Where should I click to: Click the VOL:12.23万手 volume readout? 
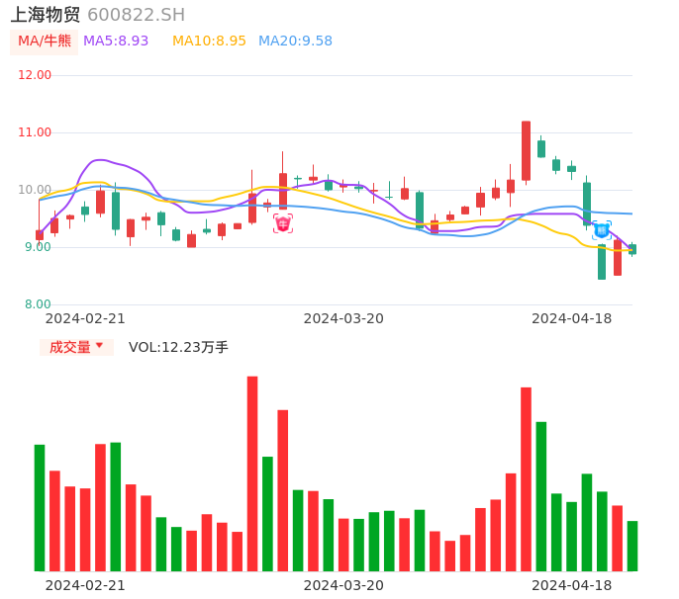(x=178, y=347)
